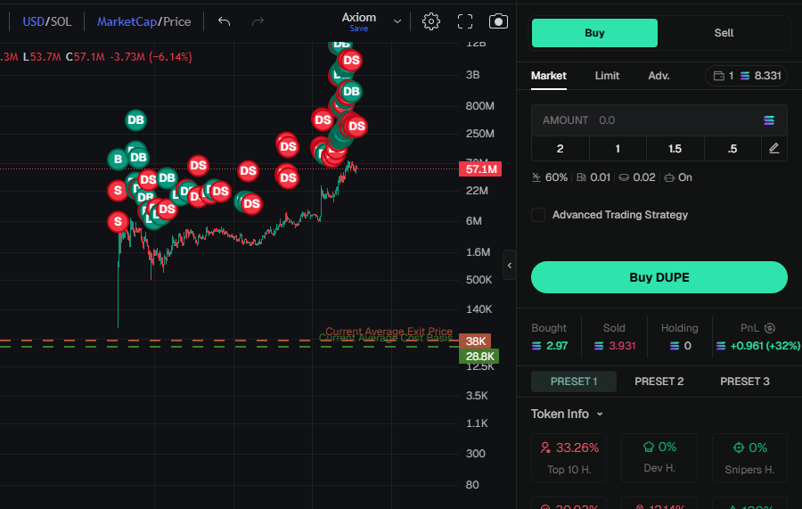This screenshot has width=802, height=509.
Task: Edit quick amounts with pencil icon
Action: coord(773,149)
